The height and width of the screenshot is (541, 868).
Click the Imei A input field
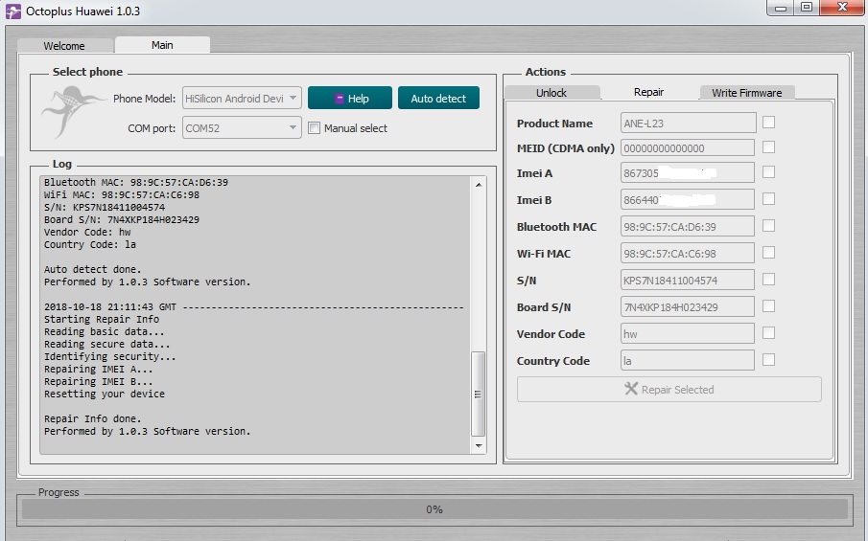tap(687, 173)
